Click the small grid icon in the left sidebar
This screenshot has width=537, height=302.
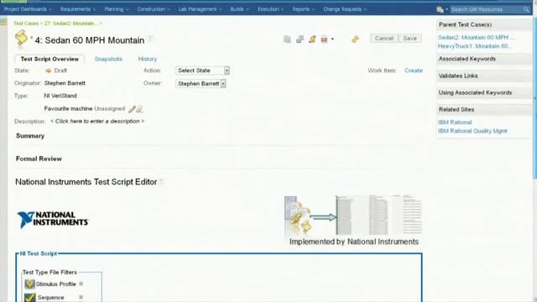(3, 23)
